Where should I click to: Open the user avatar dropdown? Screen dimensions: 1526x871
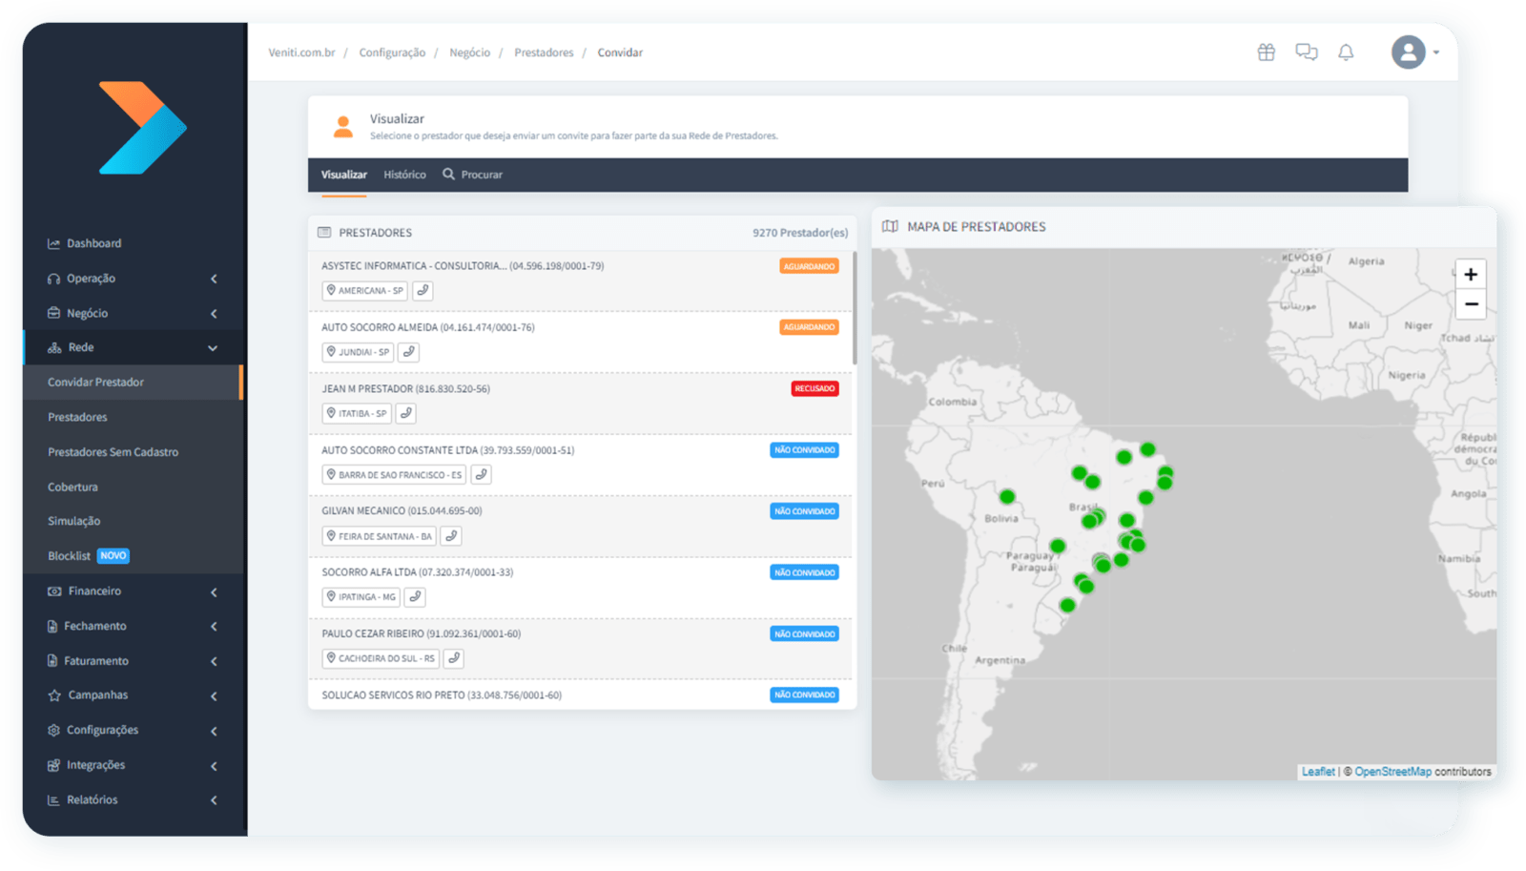tap(1415, 52)
